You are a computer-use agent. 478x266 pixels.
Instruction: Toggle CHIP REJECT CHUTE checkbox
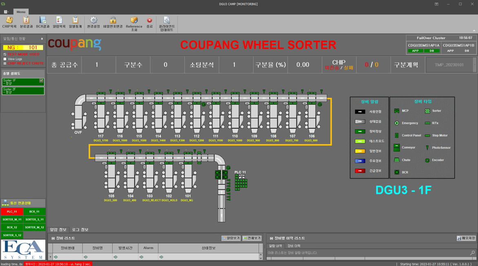point(5,64)
